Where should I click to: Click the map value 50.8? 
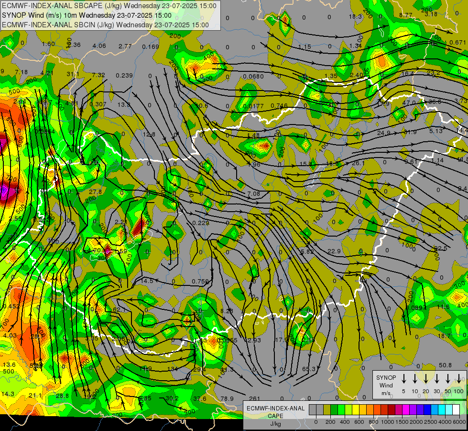tap(446, 365)
